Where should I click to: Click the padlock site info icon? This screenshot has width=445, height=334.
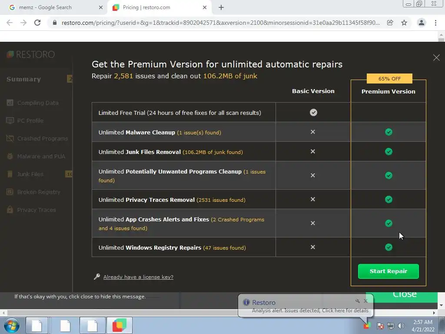pyautogui.click(x=55, y=23)
